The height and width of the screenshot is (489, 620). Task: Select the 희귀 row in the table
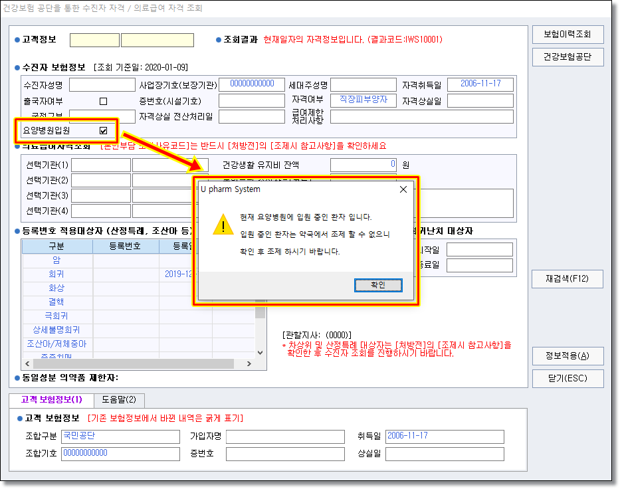[56, 274]
